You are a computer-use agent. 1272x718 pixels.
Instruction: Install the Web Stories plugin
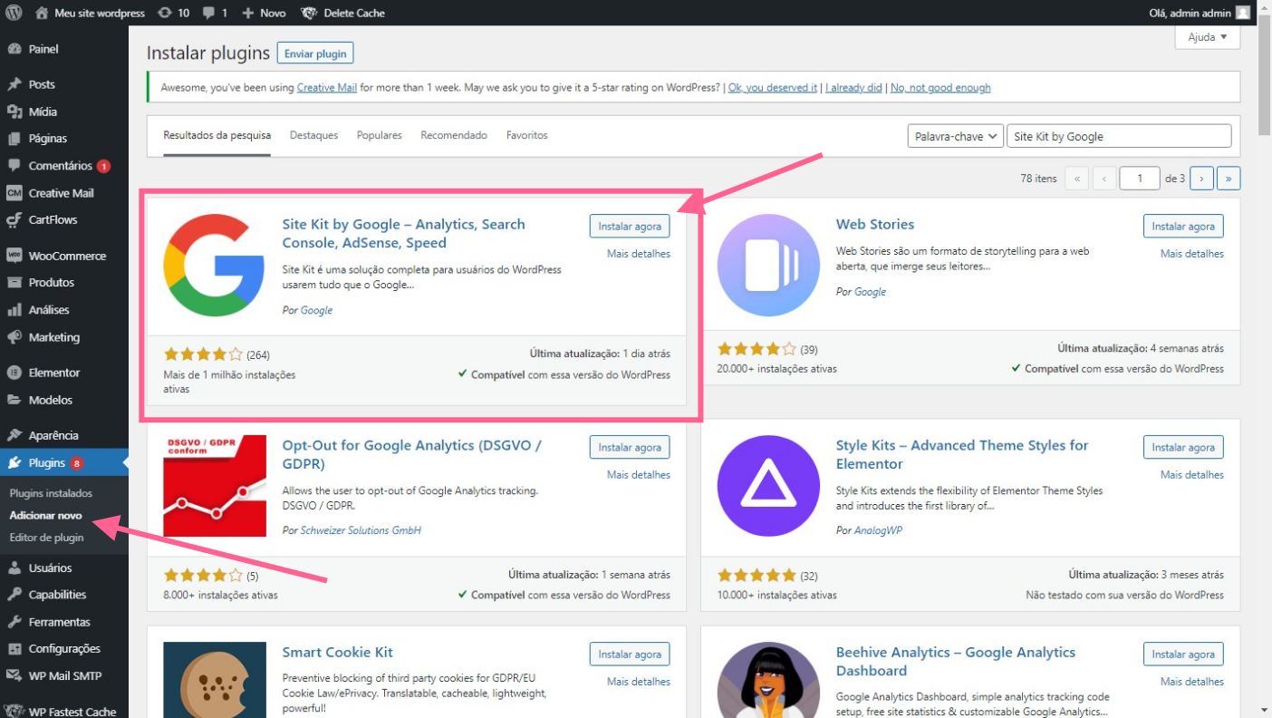coord(1183,226)
